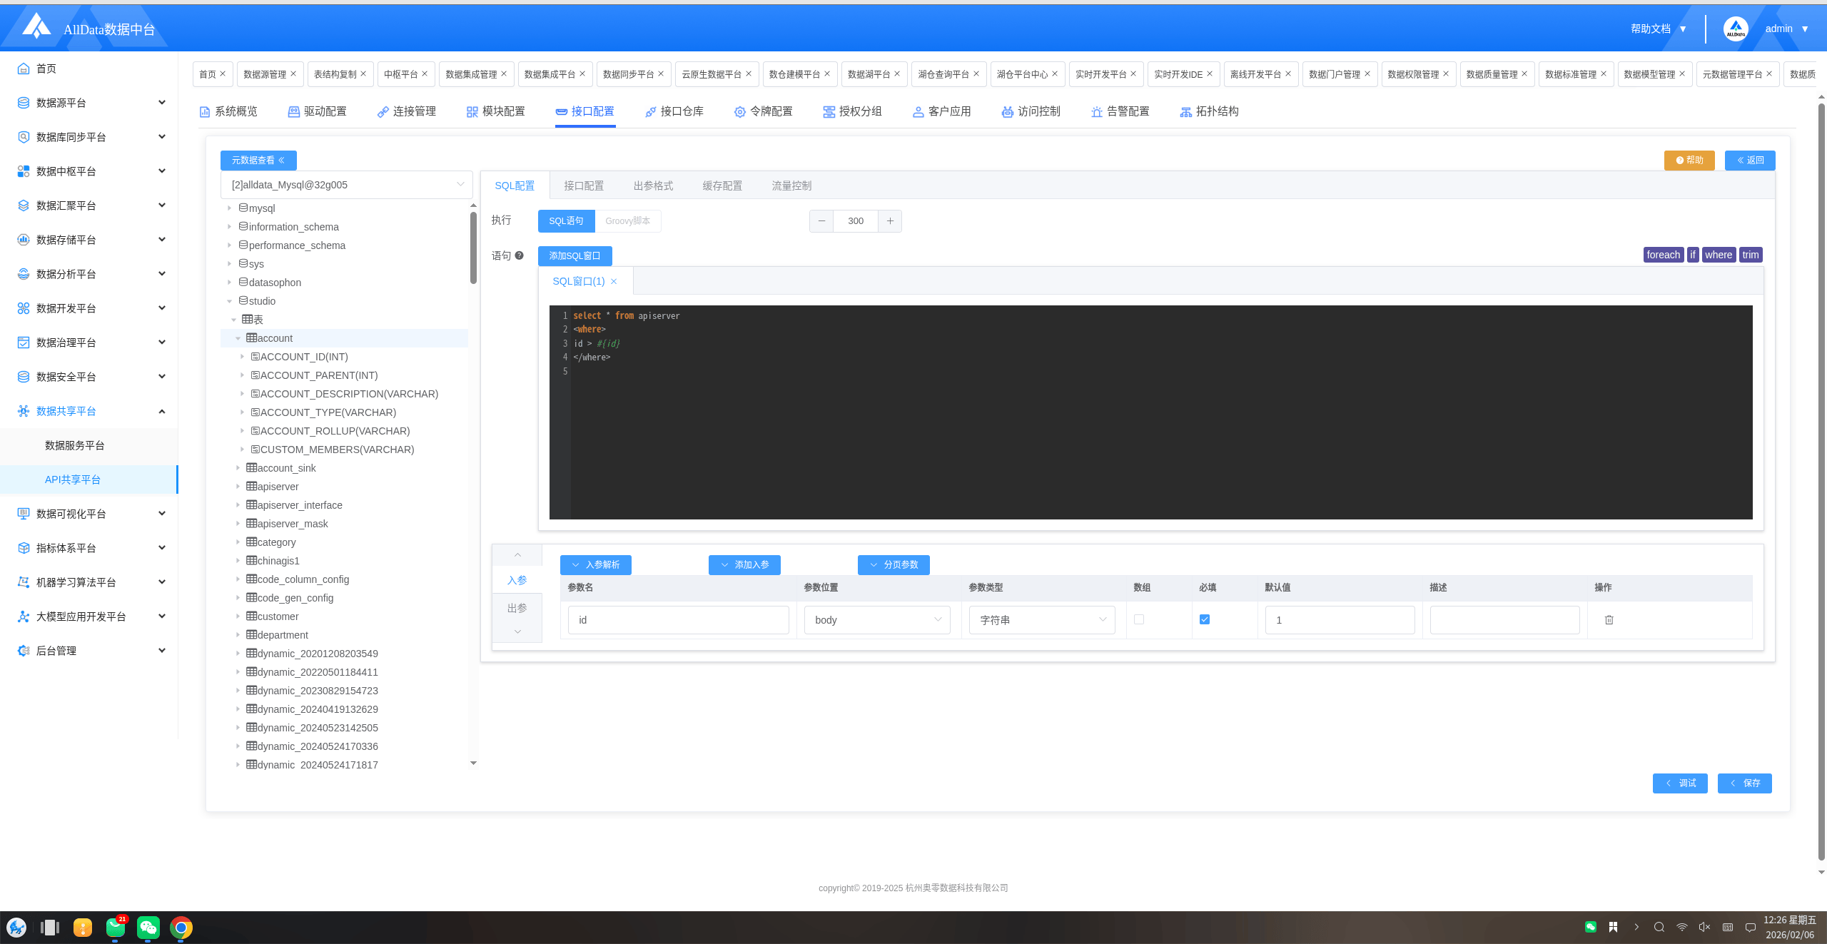Click the 首页 home icon in sidebar
Image resolution: width=1827 pixels, height=944 pixels.
click(x=24, y=68)
